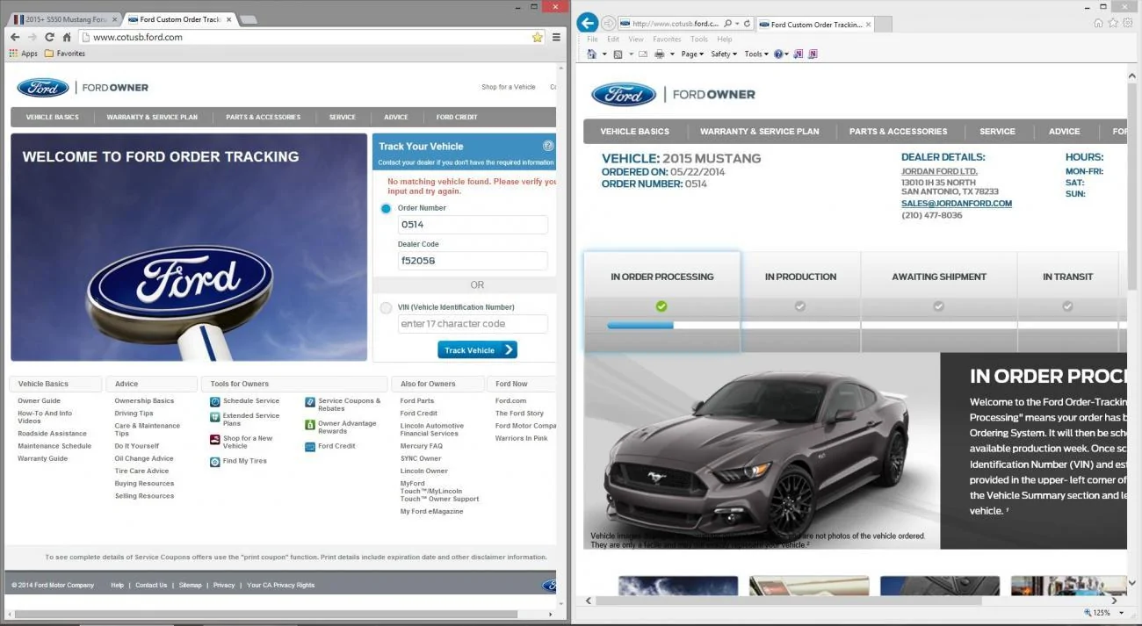Click the Find My Tires icon

coord(215,461)
